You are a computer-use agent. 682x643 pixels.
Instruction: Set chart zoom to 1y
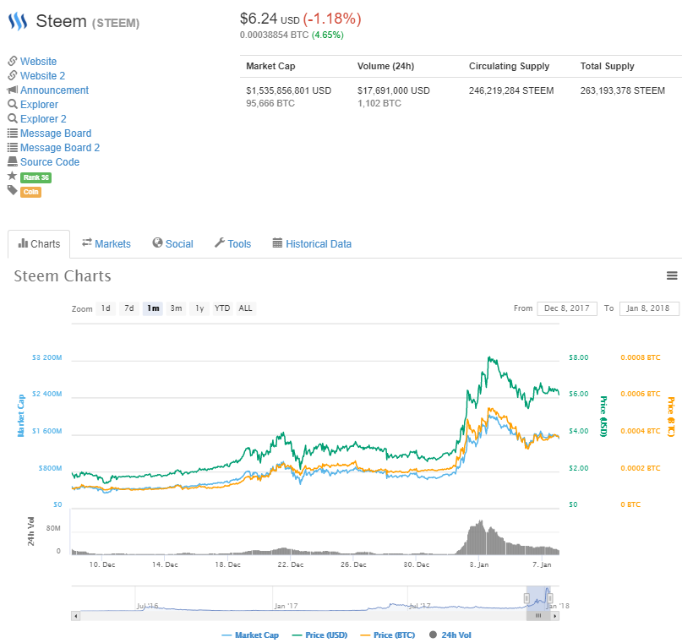199,308
